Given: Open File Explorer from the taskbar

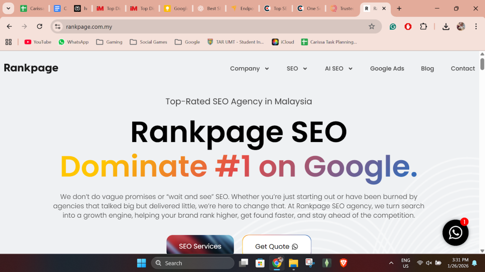Looking at the screenshot, I should point(293,263).
